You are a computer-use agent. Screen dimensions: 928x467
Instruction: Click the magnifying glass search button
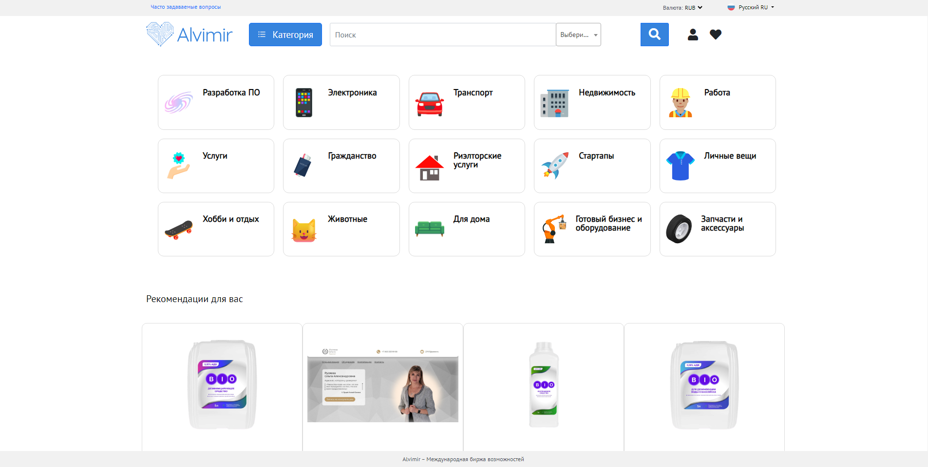(654, 35)
